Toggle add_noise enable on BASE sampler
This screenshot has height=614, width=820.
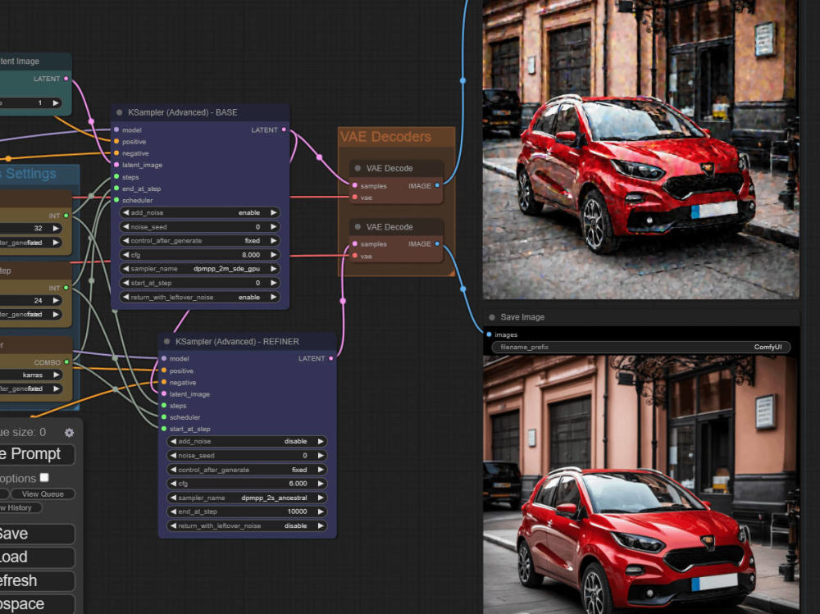[x=200, y=213]
